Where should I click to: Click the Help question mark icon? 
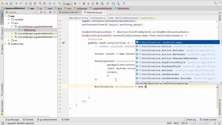[x=124, y=3]
